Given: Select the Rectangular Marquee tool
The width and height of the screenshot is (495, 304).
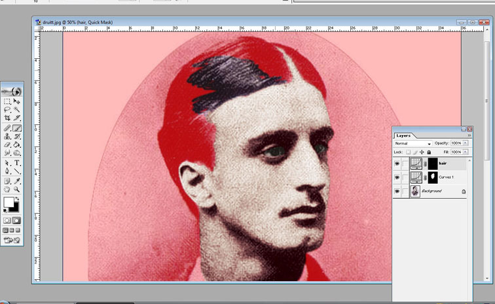Looking at the screenshot, I should (x=7, y=102).
